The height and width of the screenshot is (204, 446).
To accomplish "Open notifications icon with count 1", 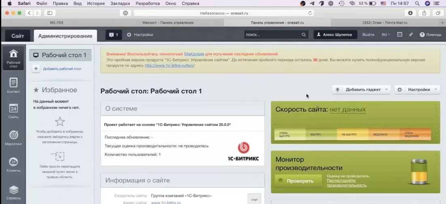I will 114,35.
